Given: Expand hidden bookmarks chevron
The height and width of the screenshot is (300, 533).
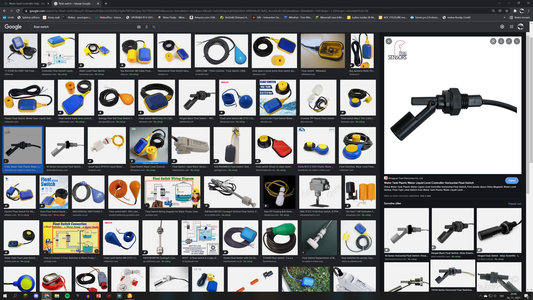Looking at the screenshot, I should pyautogui.click(x=504, y=17).
